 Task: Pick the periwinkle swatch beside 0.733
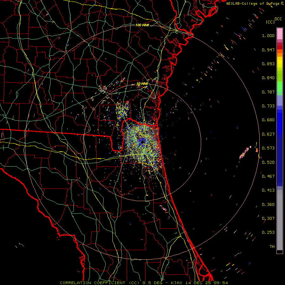pos(280,100)
